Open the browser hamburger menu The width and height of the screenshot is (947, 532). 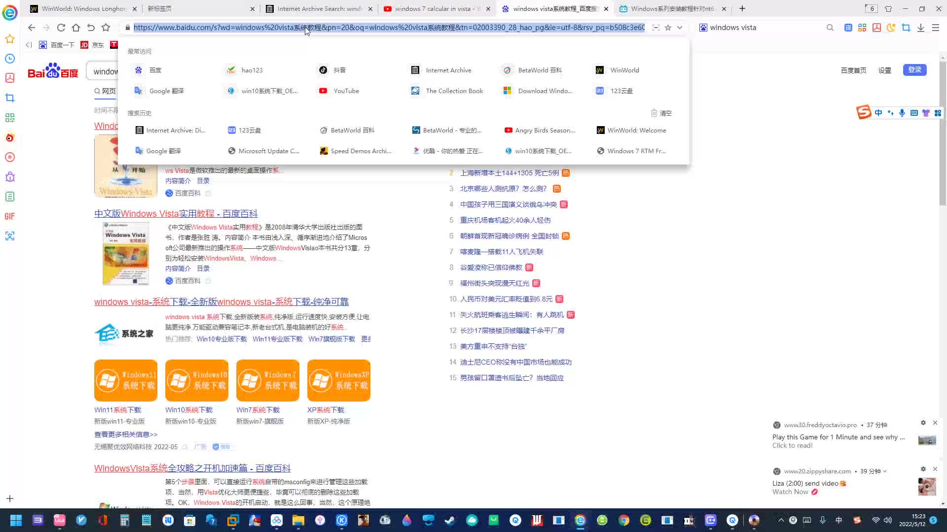[936, 28]
